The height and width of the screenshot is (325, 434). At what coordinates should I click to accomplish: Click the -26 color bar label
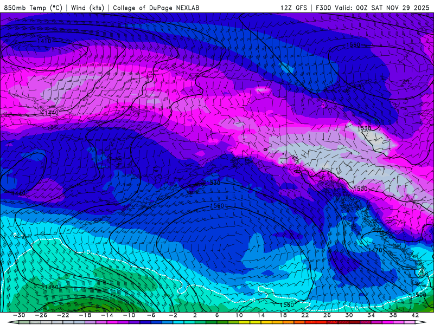41,315
